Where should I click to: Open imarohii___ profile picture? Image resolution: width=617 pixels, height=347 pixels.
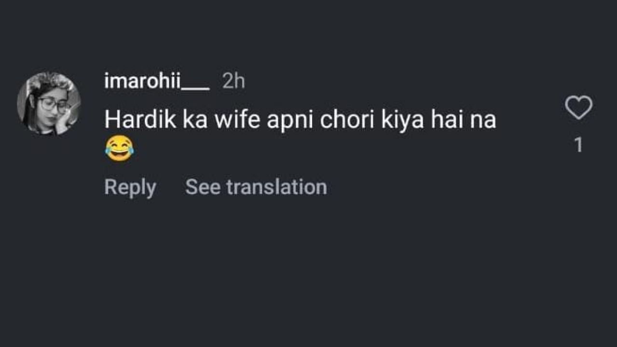click(x=49, y=103)
